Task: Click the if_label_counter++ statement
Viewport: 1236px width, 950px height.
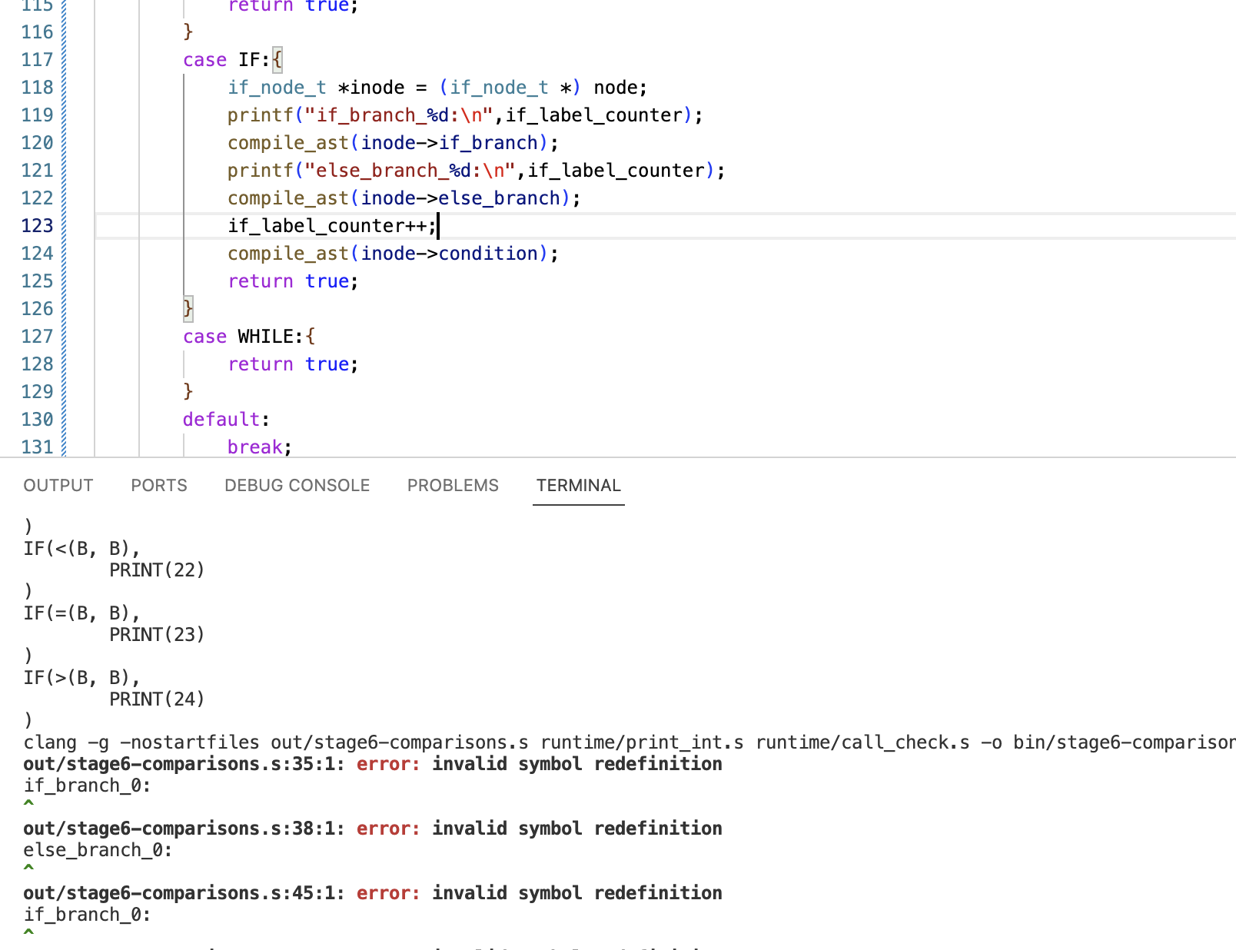Action: 331,226
